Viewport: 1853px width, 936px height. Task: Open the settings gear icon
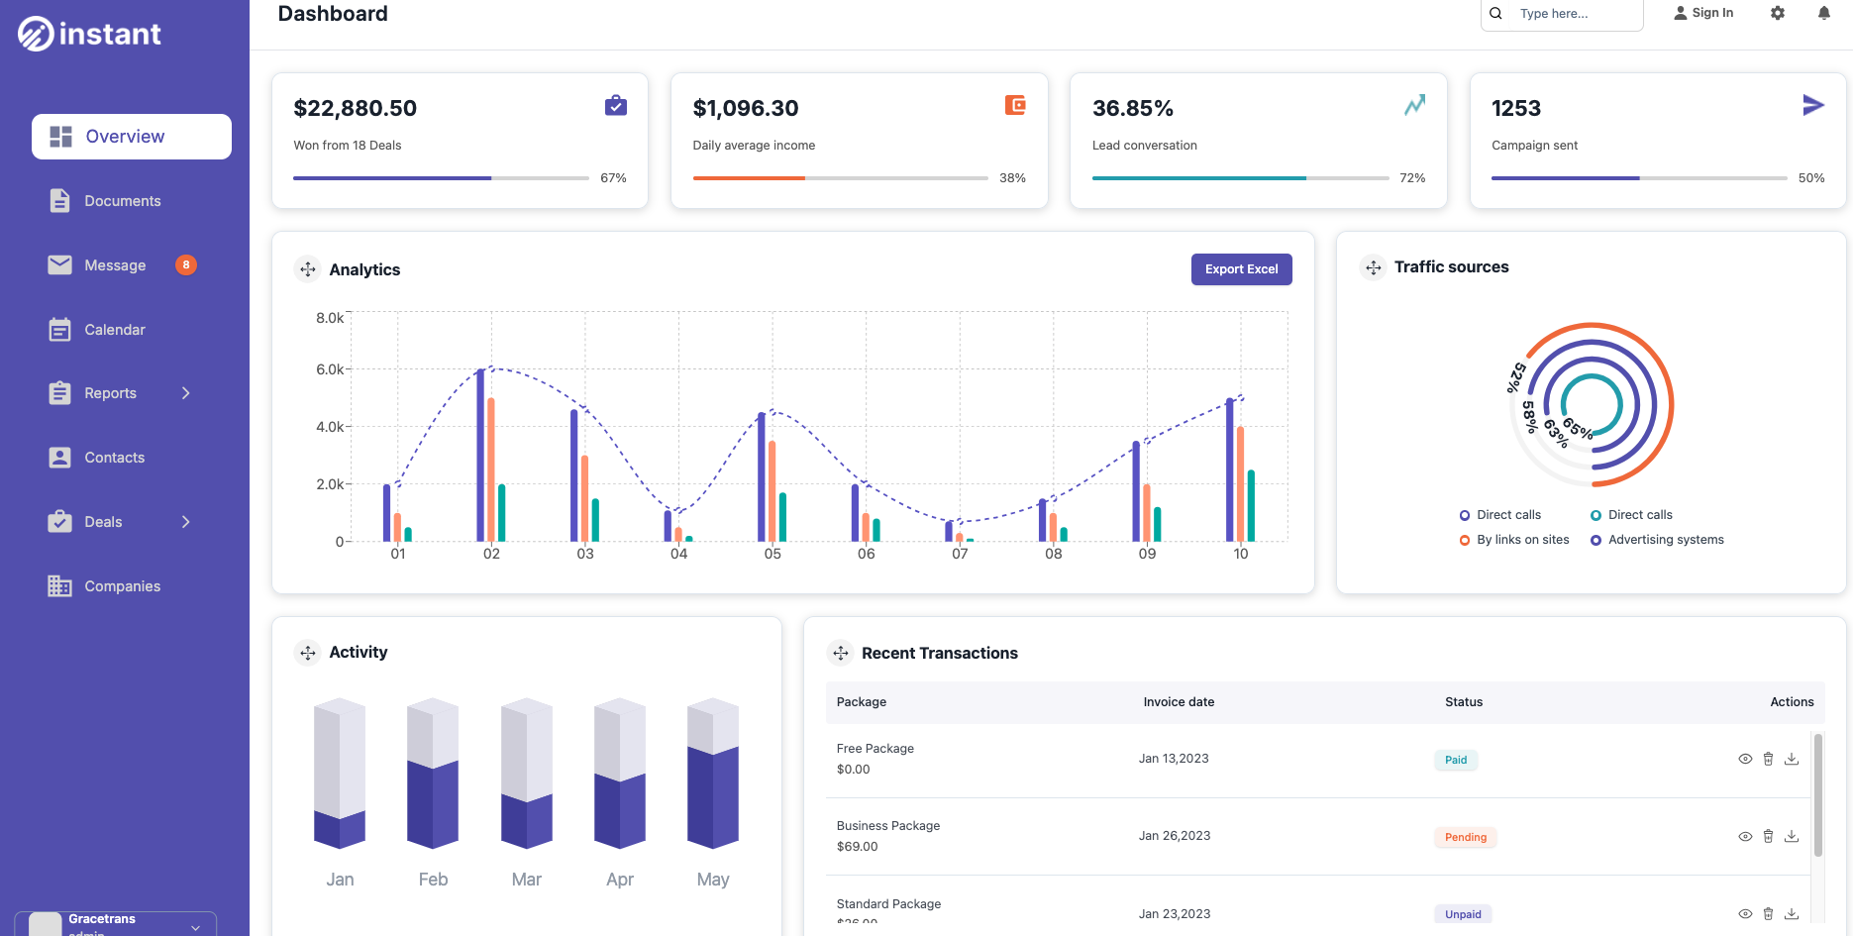coord(1778,13)
